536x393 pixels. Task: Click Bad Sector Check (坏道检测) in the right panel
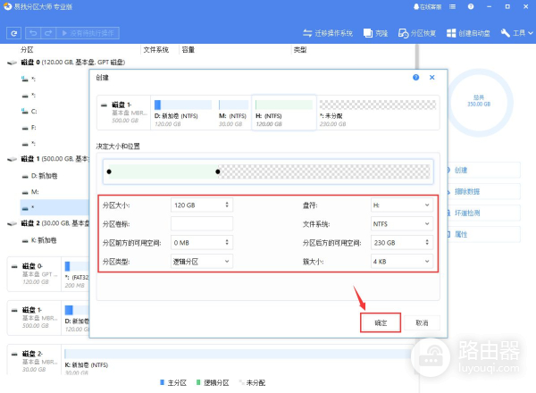point(483,213)
